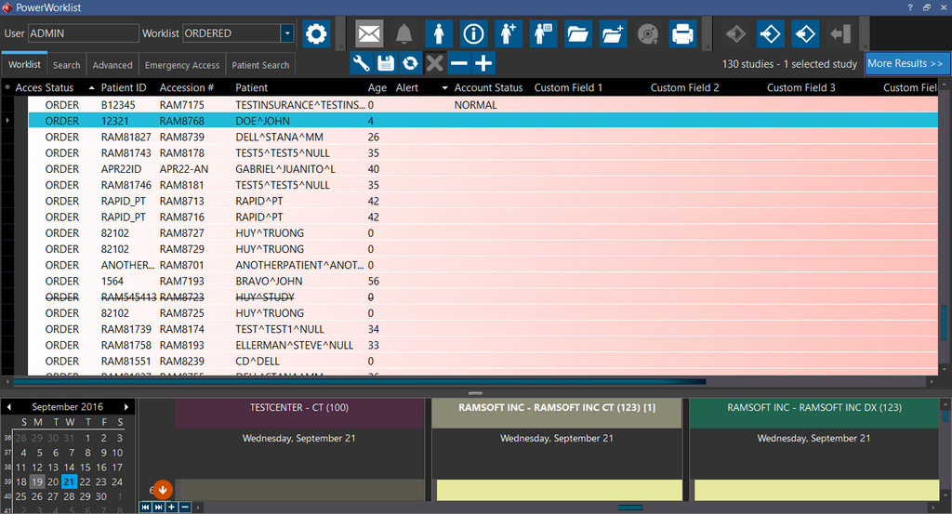Viewport: 952px width, 514px height.
Task: Click the wrench tool icon
Action: [363, 63]
